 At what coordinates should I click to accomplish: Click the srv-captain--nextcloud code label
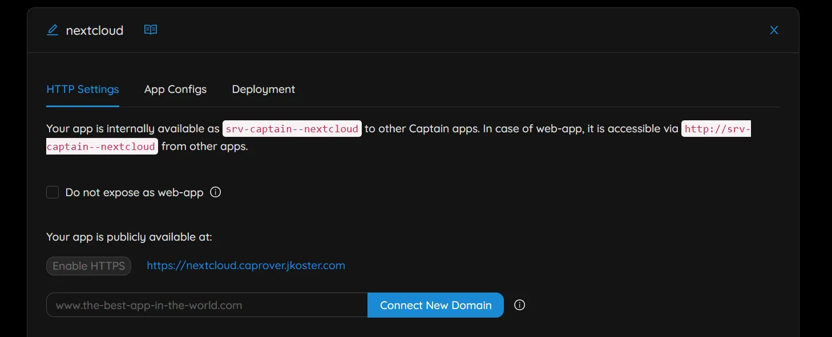pyautogui.click(x=292, y=129)
